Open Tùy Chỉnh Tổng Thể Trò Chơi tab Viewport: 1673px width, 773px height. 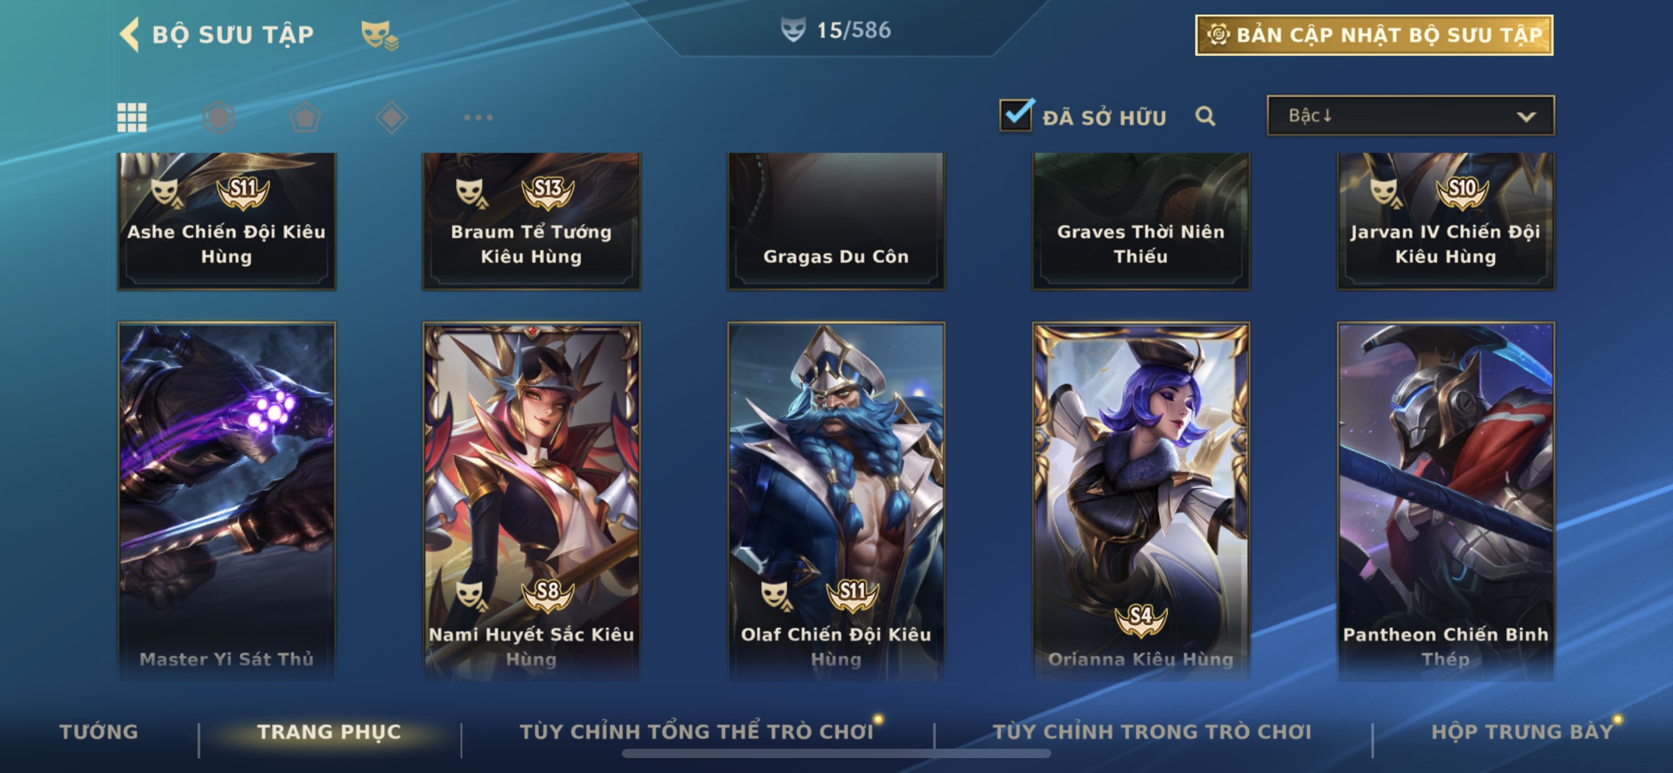697,732
